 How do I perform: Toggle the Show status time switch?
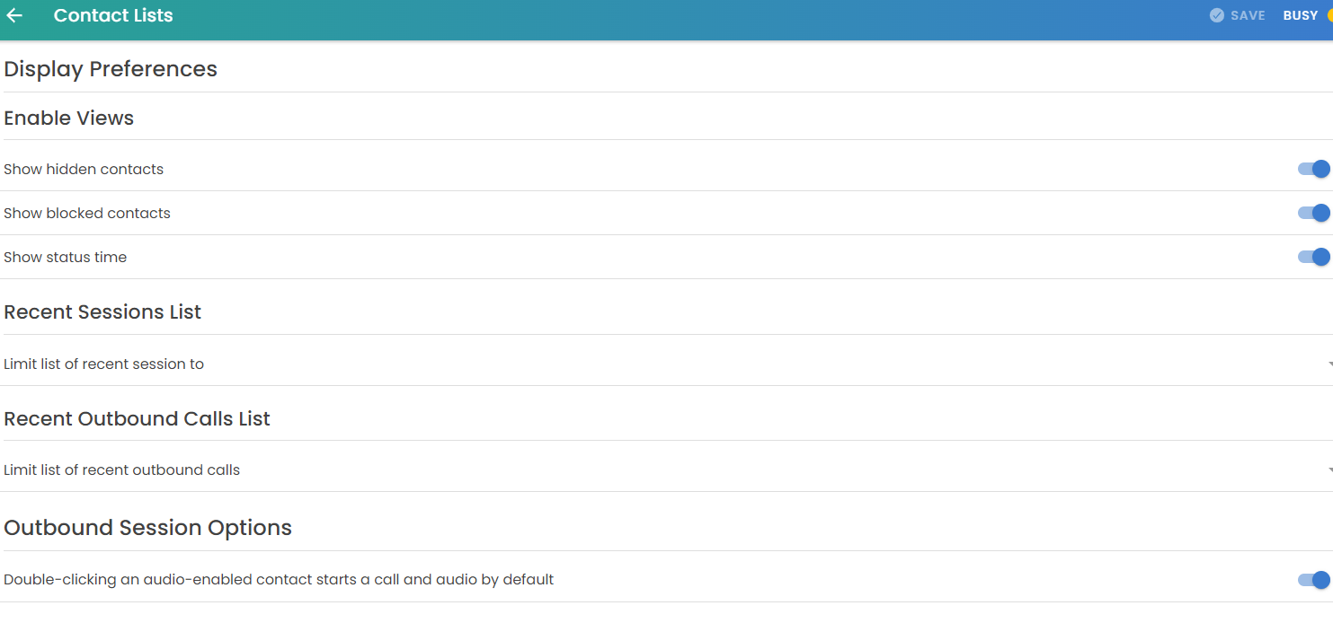point(1313,257)
